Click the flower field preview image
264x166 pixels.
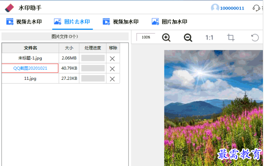tap(214, 108)
